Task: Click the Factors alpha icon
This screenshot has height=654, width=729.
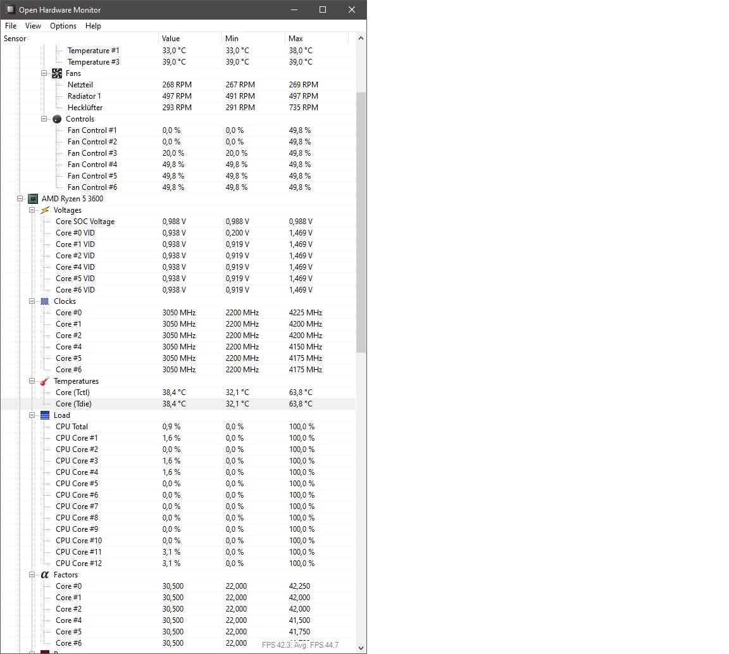Action: click(45, 575)
